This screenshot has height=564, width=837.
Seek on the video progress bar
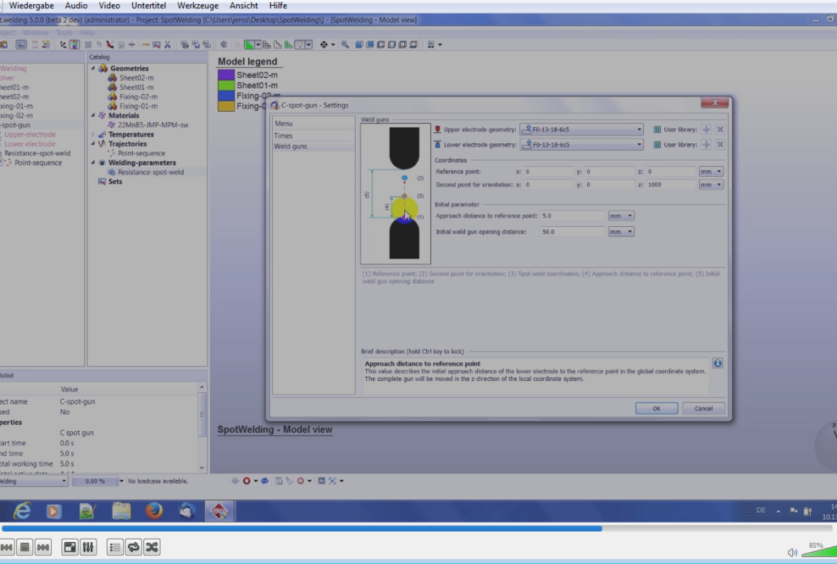pyautogui.click(x=418, y=528)
